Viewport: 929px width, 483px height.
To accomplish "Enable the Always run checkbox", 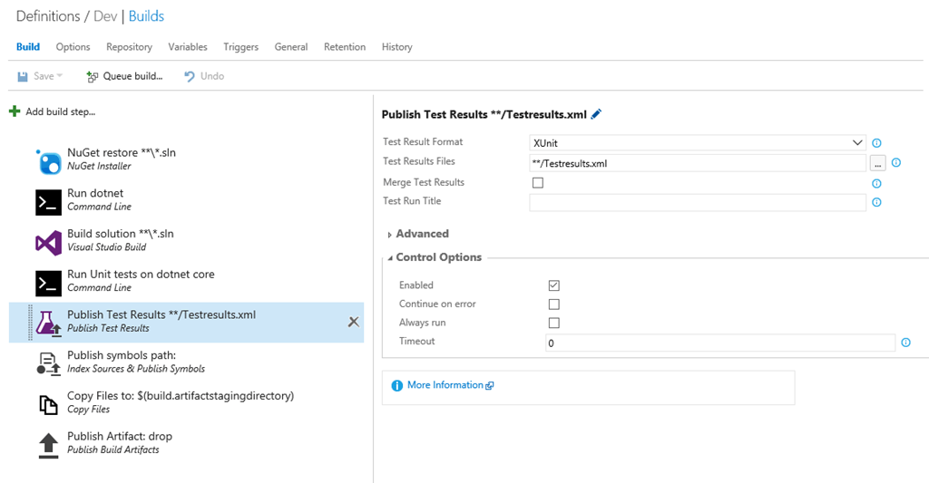I will tap(553, 323).
